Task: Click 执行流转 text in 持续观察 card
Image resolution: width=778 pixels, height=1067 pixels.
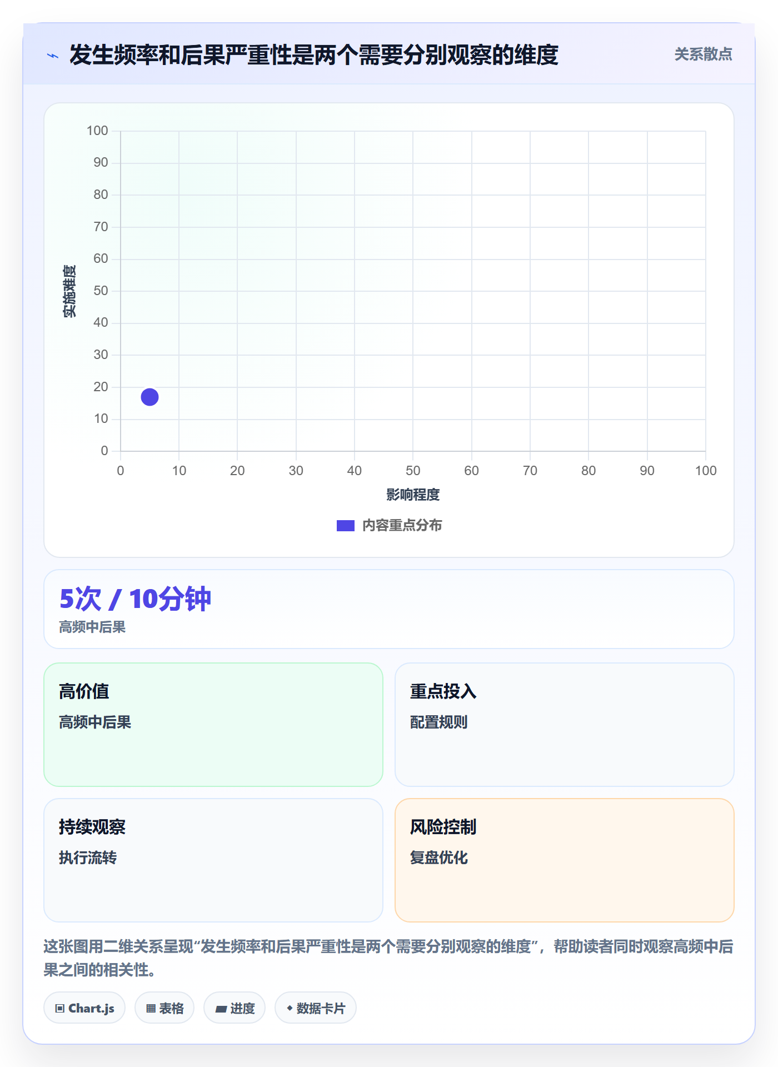Action: [88, 858]
